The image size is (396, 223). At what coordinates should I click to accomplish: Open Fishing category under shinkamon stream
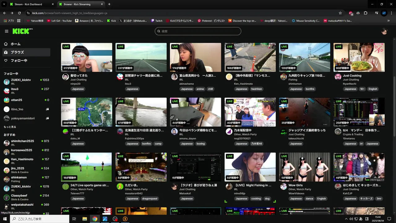293,80
